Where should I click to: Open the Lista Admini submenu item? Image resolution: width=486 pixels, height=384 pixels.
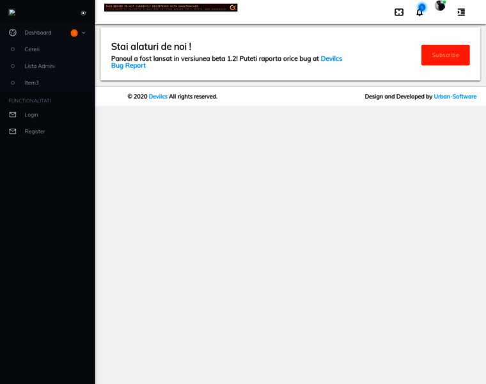47,66
